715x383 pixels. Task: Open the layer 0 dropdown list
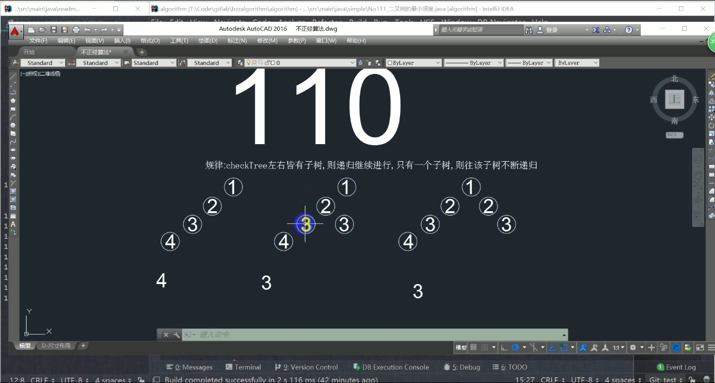pyautogui.click(x=300, y=63)
